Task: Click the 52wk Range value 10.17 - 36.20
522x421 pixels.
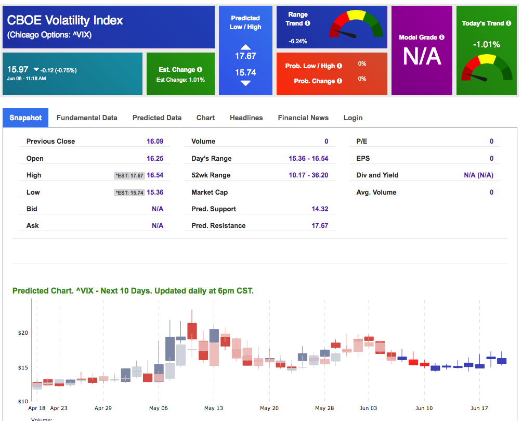Action: [308, 175]
